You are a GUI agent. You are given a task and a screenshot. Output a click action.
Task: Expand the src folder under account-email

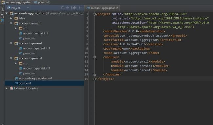pos(16,28)
